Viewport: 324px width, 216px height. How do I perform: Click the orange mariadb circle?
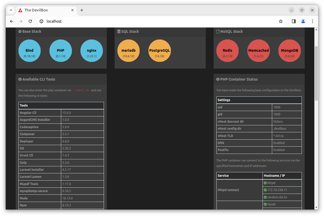128,51
